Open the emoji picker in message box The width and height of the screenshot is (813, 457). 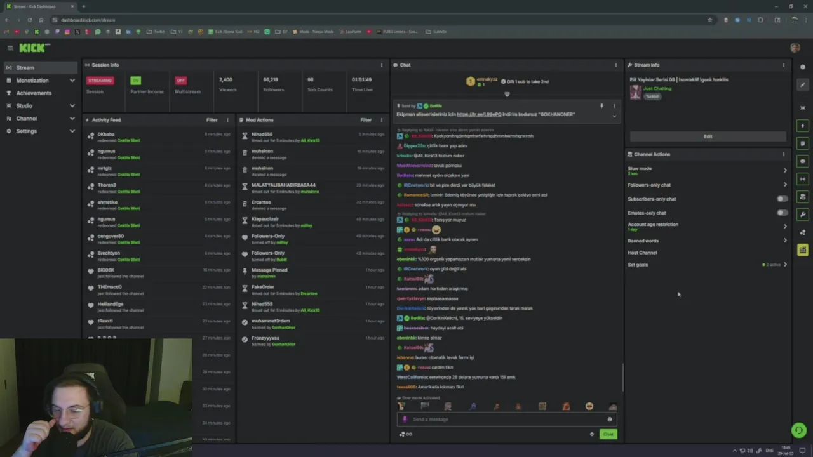[x=610, y=419]
